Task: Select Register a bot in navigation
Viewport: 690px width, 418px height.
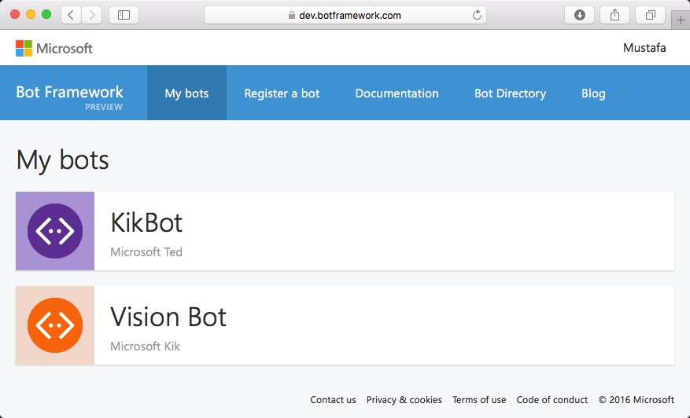Action: pos(282,93)
